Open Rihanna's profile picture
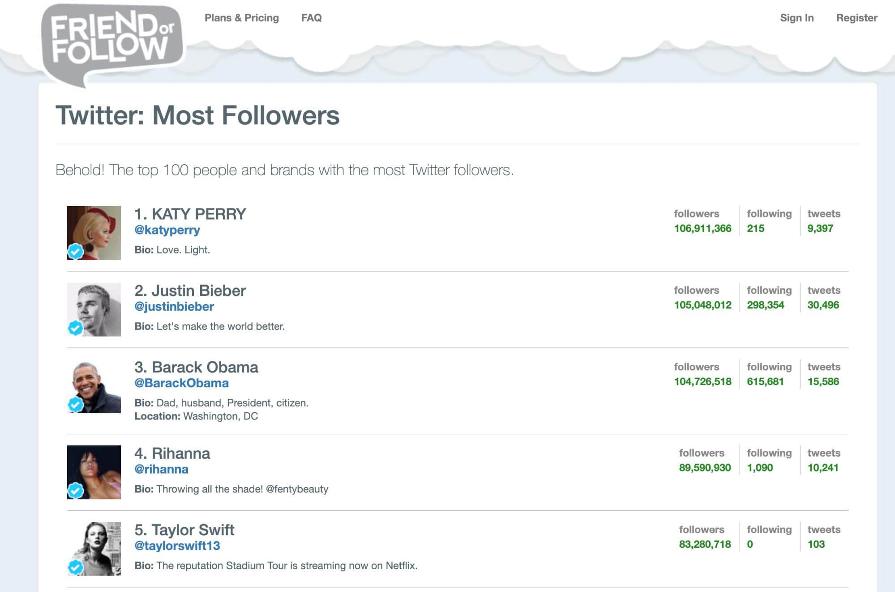 tap(94, 472)
